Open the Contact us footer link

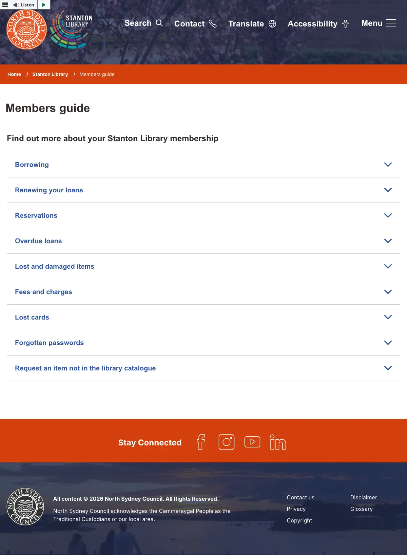pos(301,497)
